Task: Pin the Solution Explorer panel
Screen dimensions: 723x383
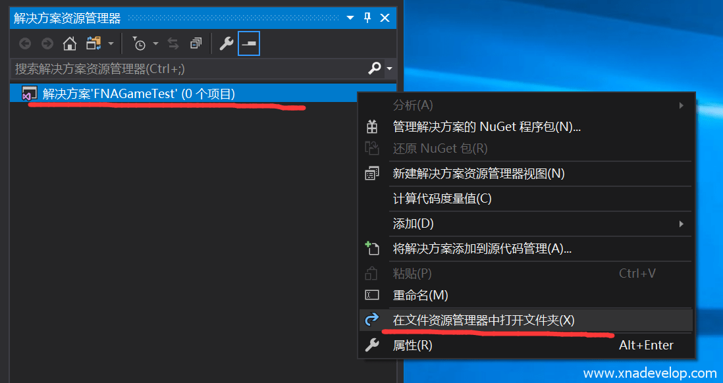Action: pyautogui.click(x=367, y=18)
